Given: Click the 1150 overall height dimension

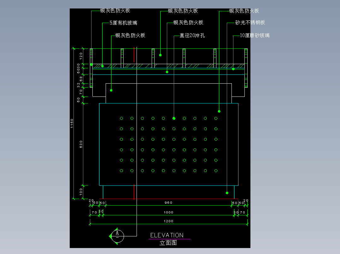Looking at the screenshot, I should click(x=72, y=124).
